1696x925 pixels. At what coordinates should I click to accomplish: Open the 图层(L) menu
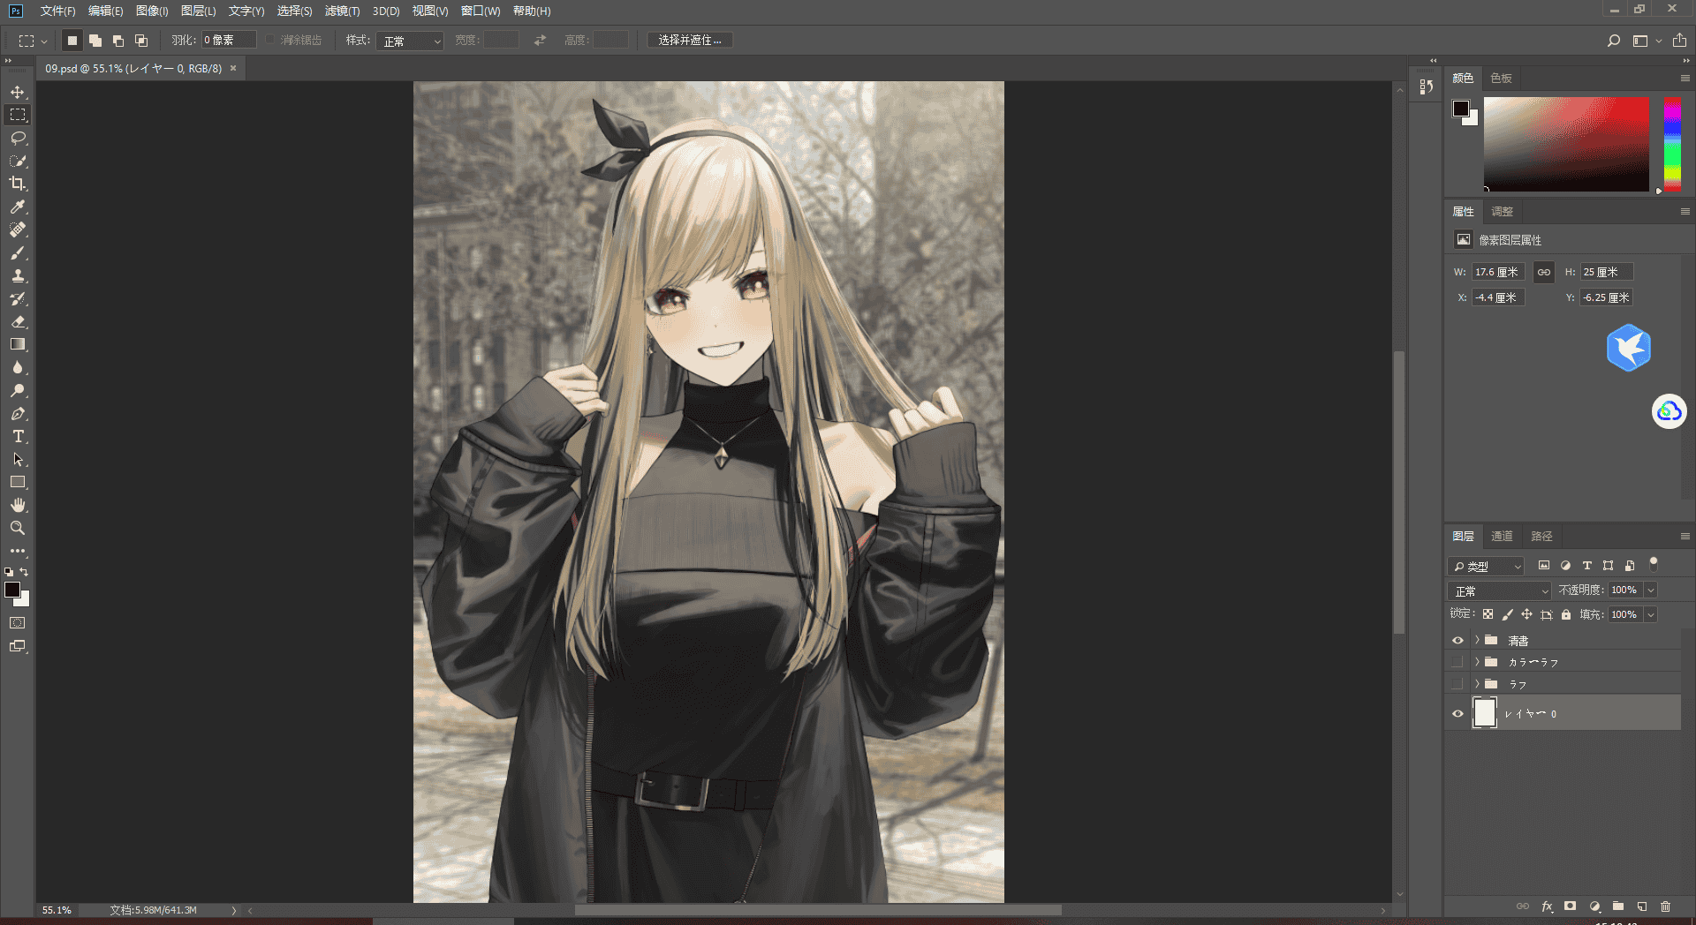pos(198,11)
